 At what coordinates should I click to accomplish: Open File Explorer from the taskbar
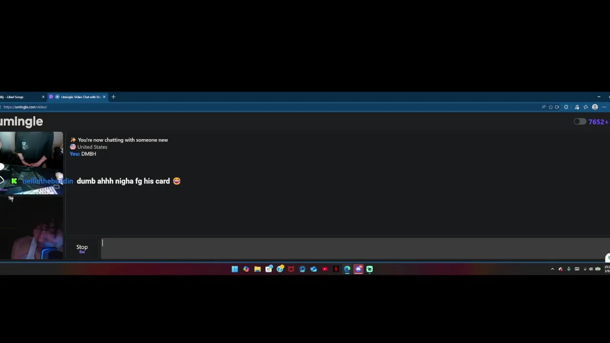tap(257, 269)
